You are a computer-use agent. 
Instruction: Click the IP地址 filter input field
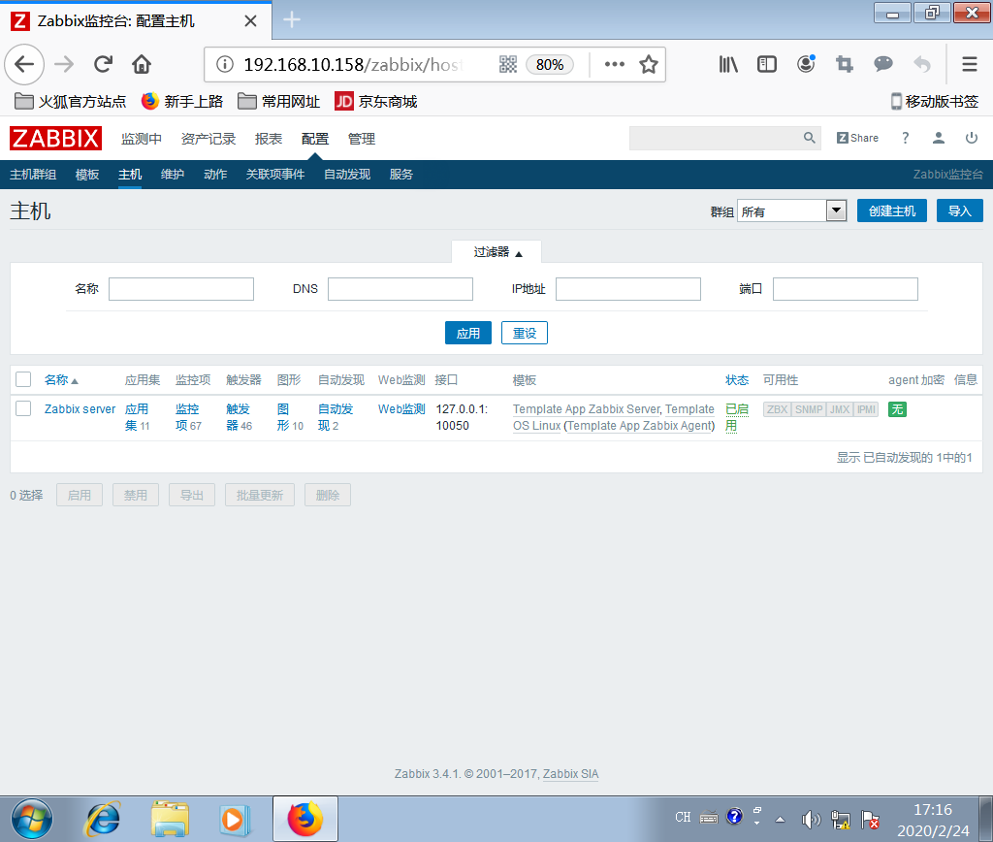tap(628, 289)
